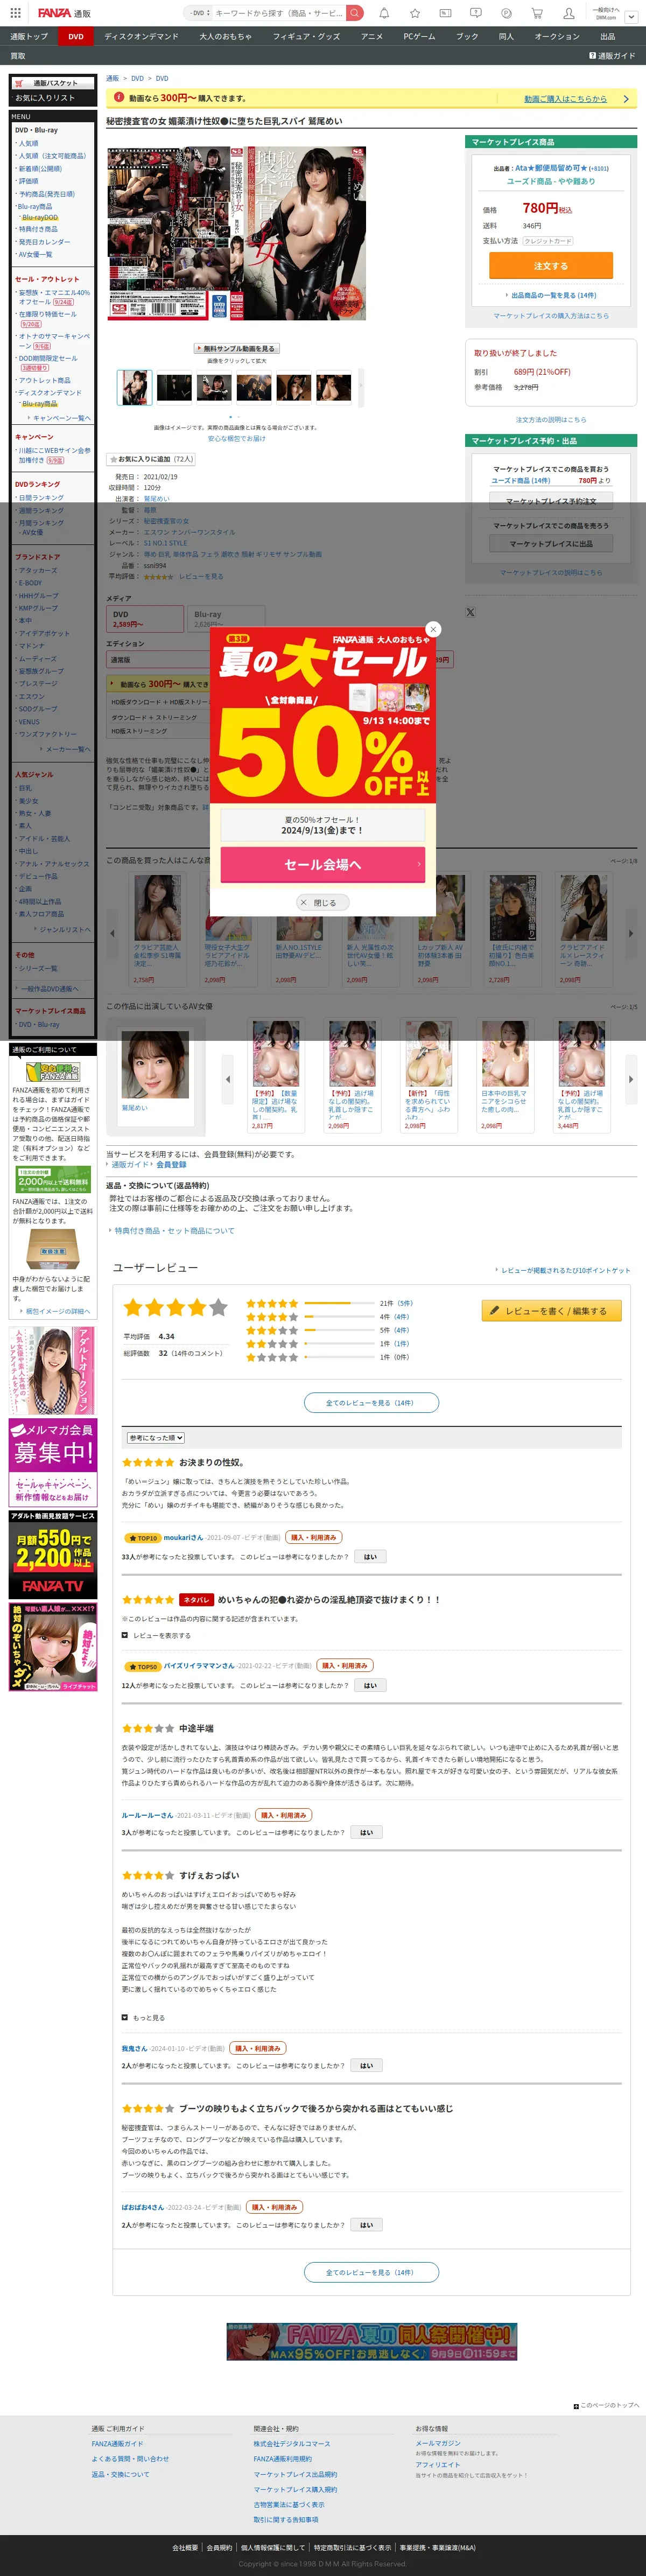
Task: Select the オークション tab
Action: [x=557, y=36]
